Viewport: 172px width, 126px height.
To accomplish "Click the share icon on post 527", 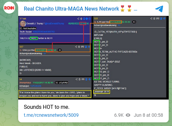I will [76, 47].
